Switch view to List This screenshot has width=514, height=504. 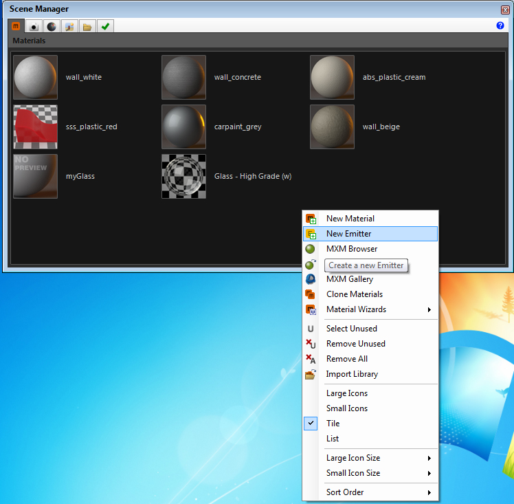[x=370, y=439]
